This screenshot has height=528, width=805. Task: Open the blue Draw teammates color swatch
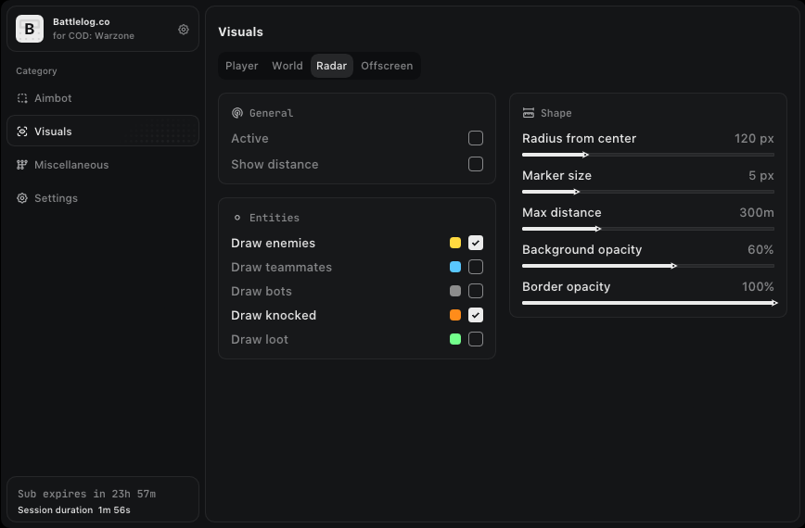coord(454,267)
